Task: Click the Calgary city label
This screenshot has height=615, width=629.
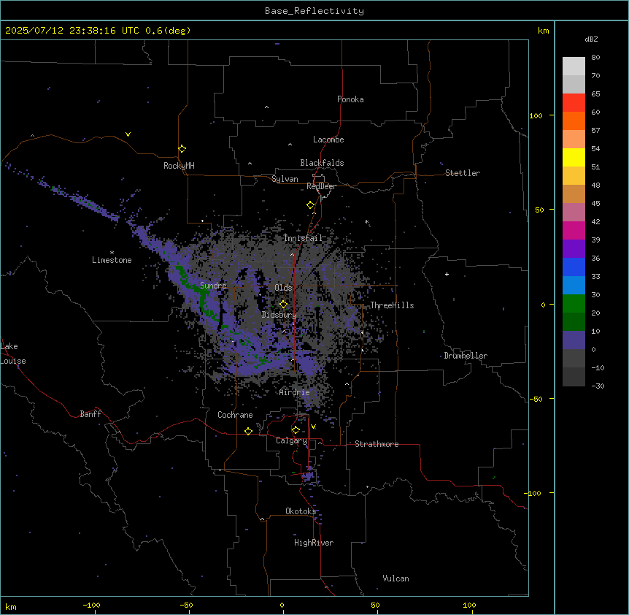Action: pos(291,440)
